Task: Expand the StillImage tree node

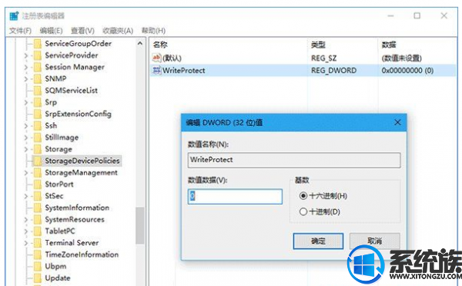Action: [x=26, y=138]
